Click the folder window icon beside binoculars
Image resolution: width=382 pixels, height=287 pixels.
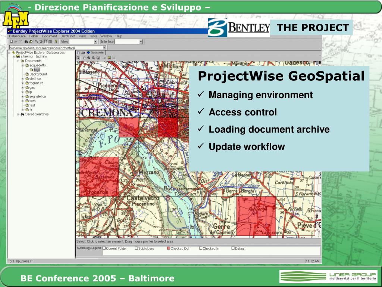coord(31,41)
